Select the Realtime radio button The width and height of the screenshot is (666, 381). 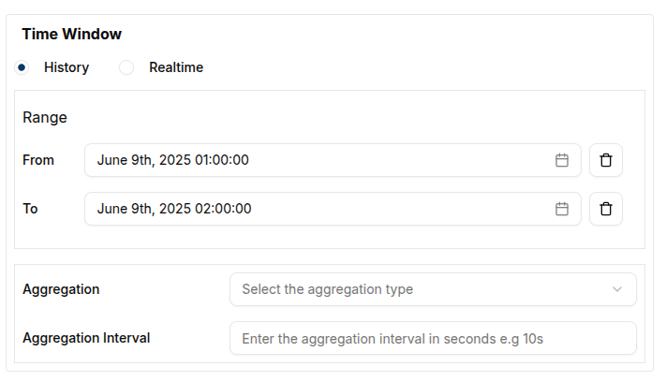tap(126, 67)
